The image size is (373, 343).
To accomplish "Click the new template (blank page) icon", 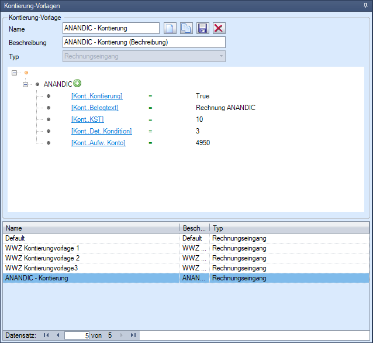I will [170, 28].
